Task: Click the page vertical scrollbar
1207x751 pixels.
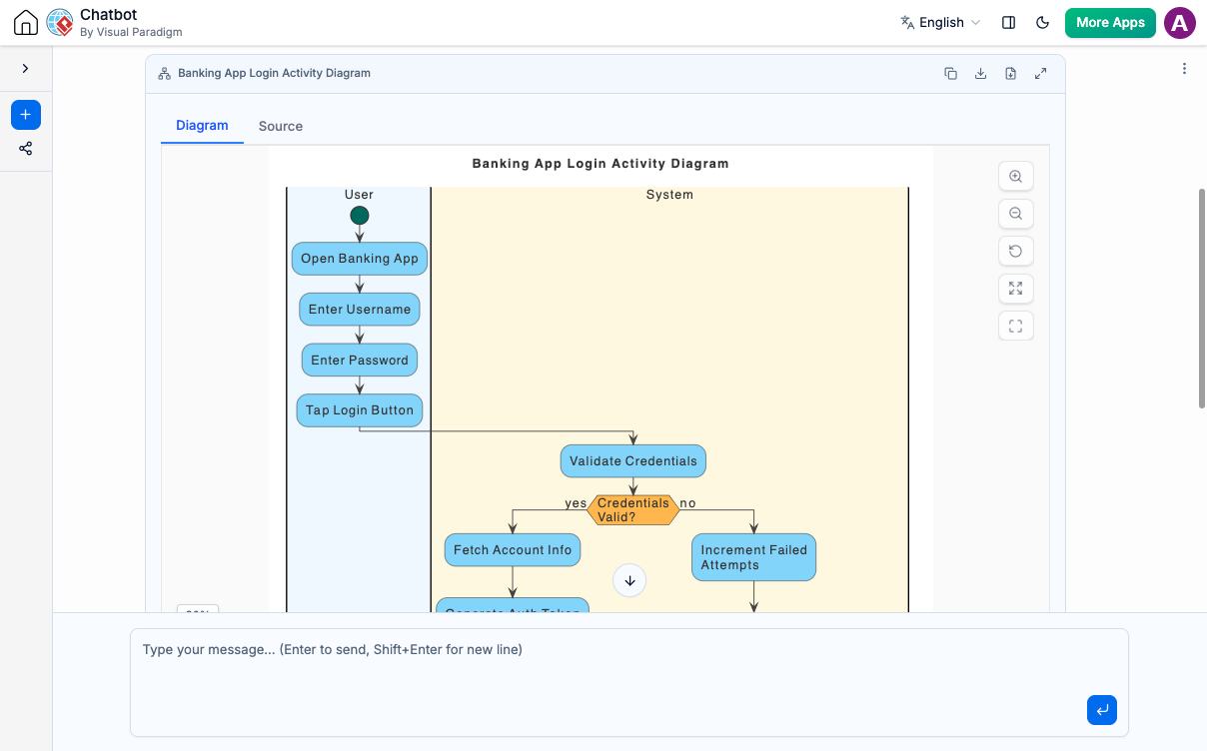Action: coord(1202,298)
